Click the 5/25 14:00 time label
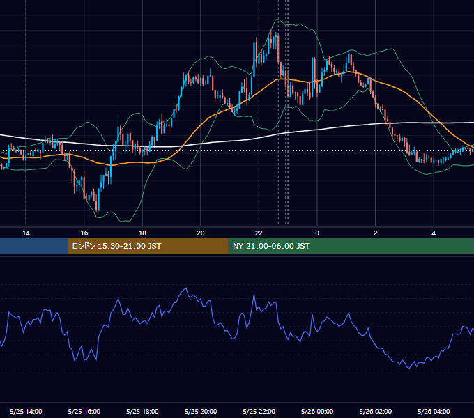 coord(26,411)
